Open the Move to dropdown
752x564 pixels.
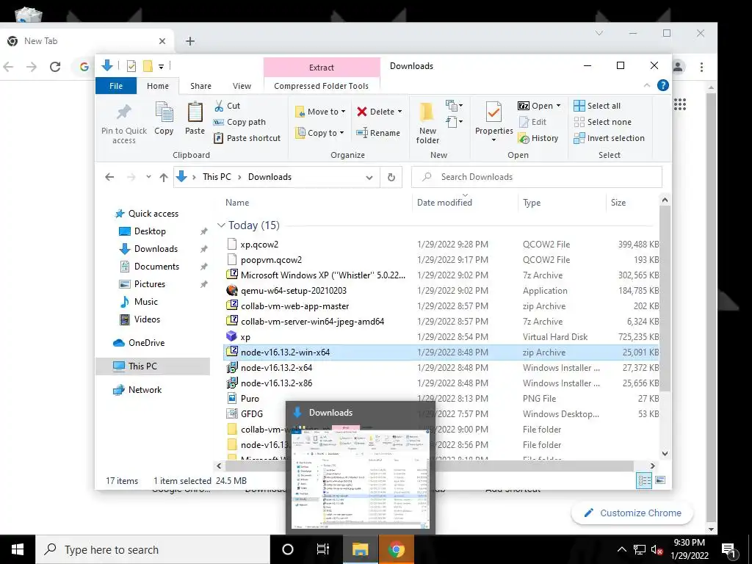click(320, 112)
